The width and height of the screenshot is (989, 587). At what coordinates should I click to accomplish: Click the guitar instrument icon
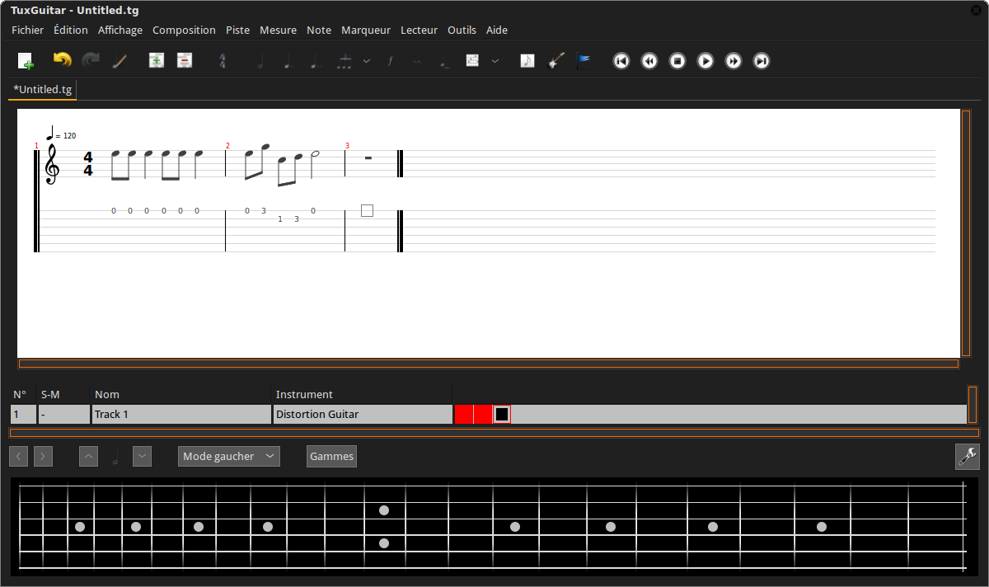coord(555,60)
